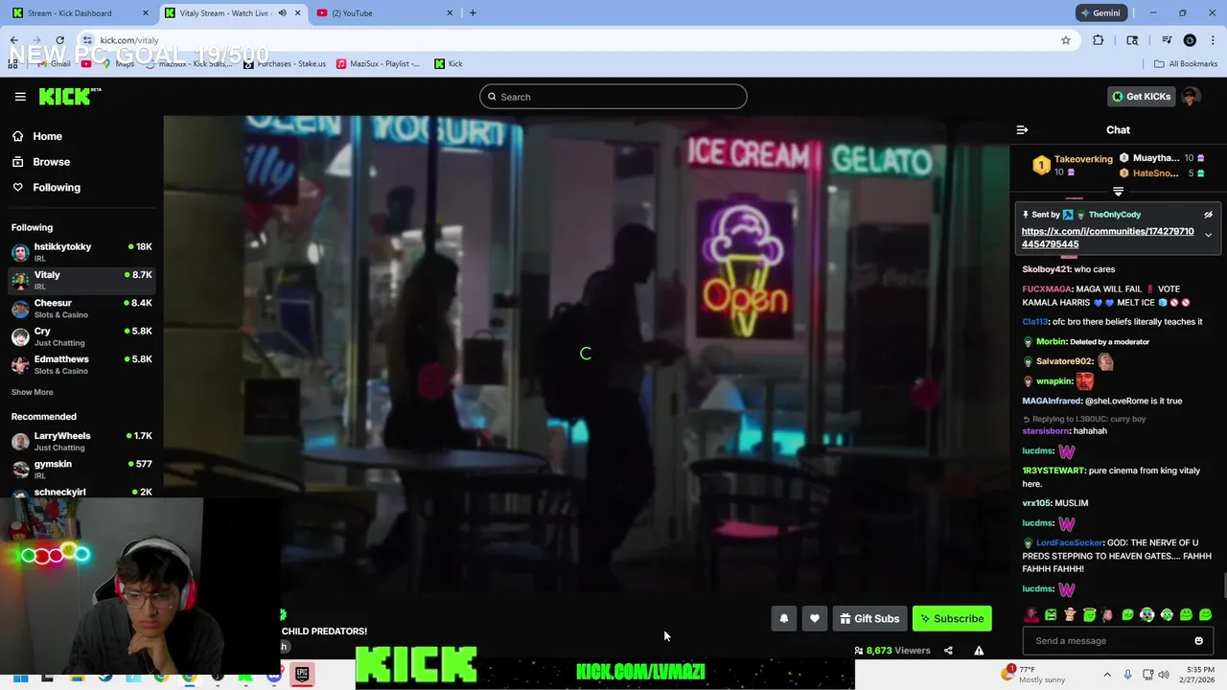Open gymskin recommended channel
The image size is (1227, 690).
coord(81,469)
